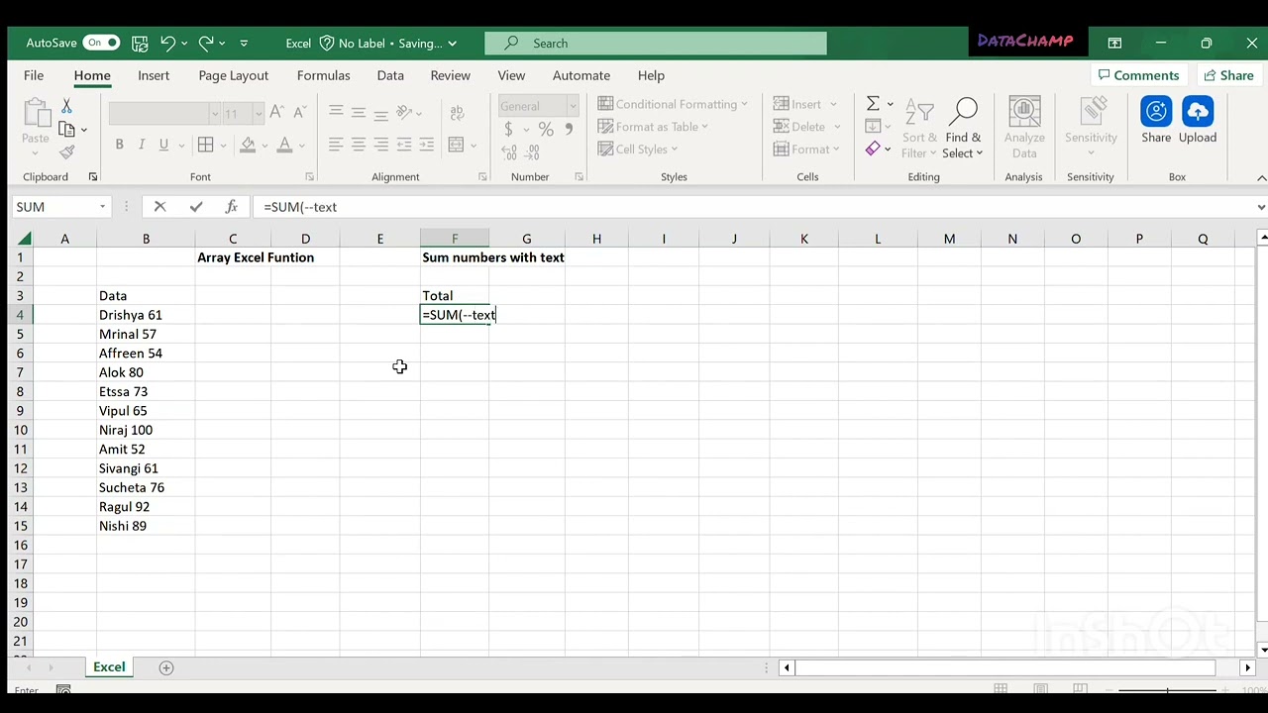Click Increase Font Size icon
Image resolution: width=1268 pixels, height=713 pixels.
point(276,113)
